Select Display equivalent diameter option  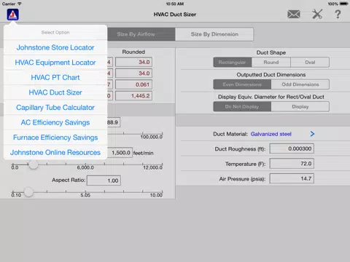coord(300,107)
